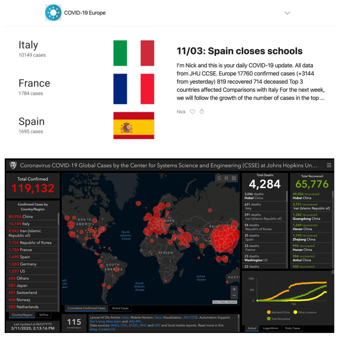Select the St/Prov tab

pos(43,315)
